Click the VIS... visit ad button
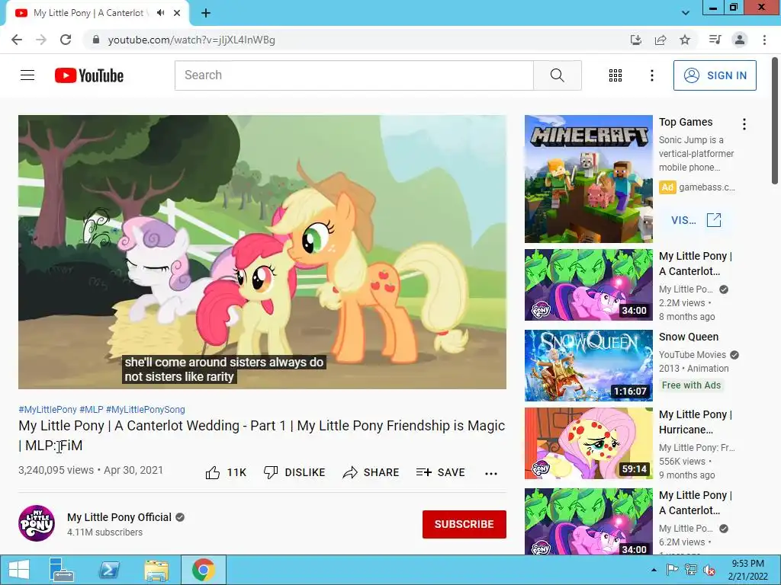 696,220
